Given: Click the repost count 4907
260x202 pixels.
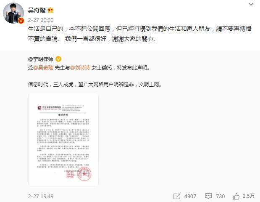Looking at the screenshot, I should click(x=190, y=197).
